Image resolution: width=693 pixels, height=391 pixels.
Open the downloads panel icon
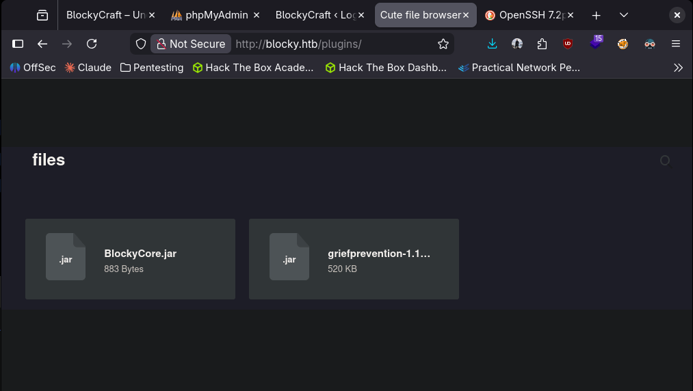[493, 44]
